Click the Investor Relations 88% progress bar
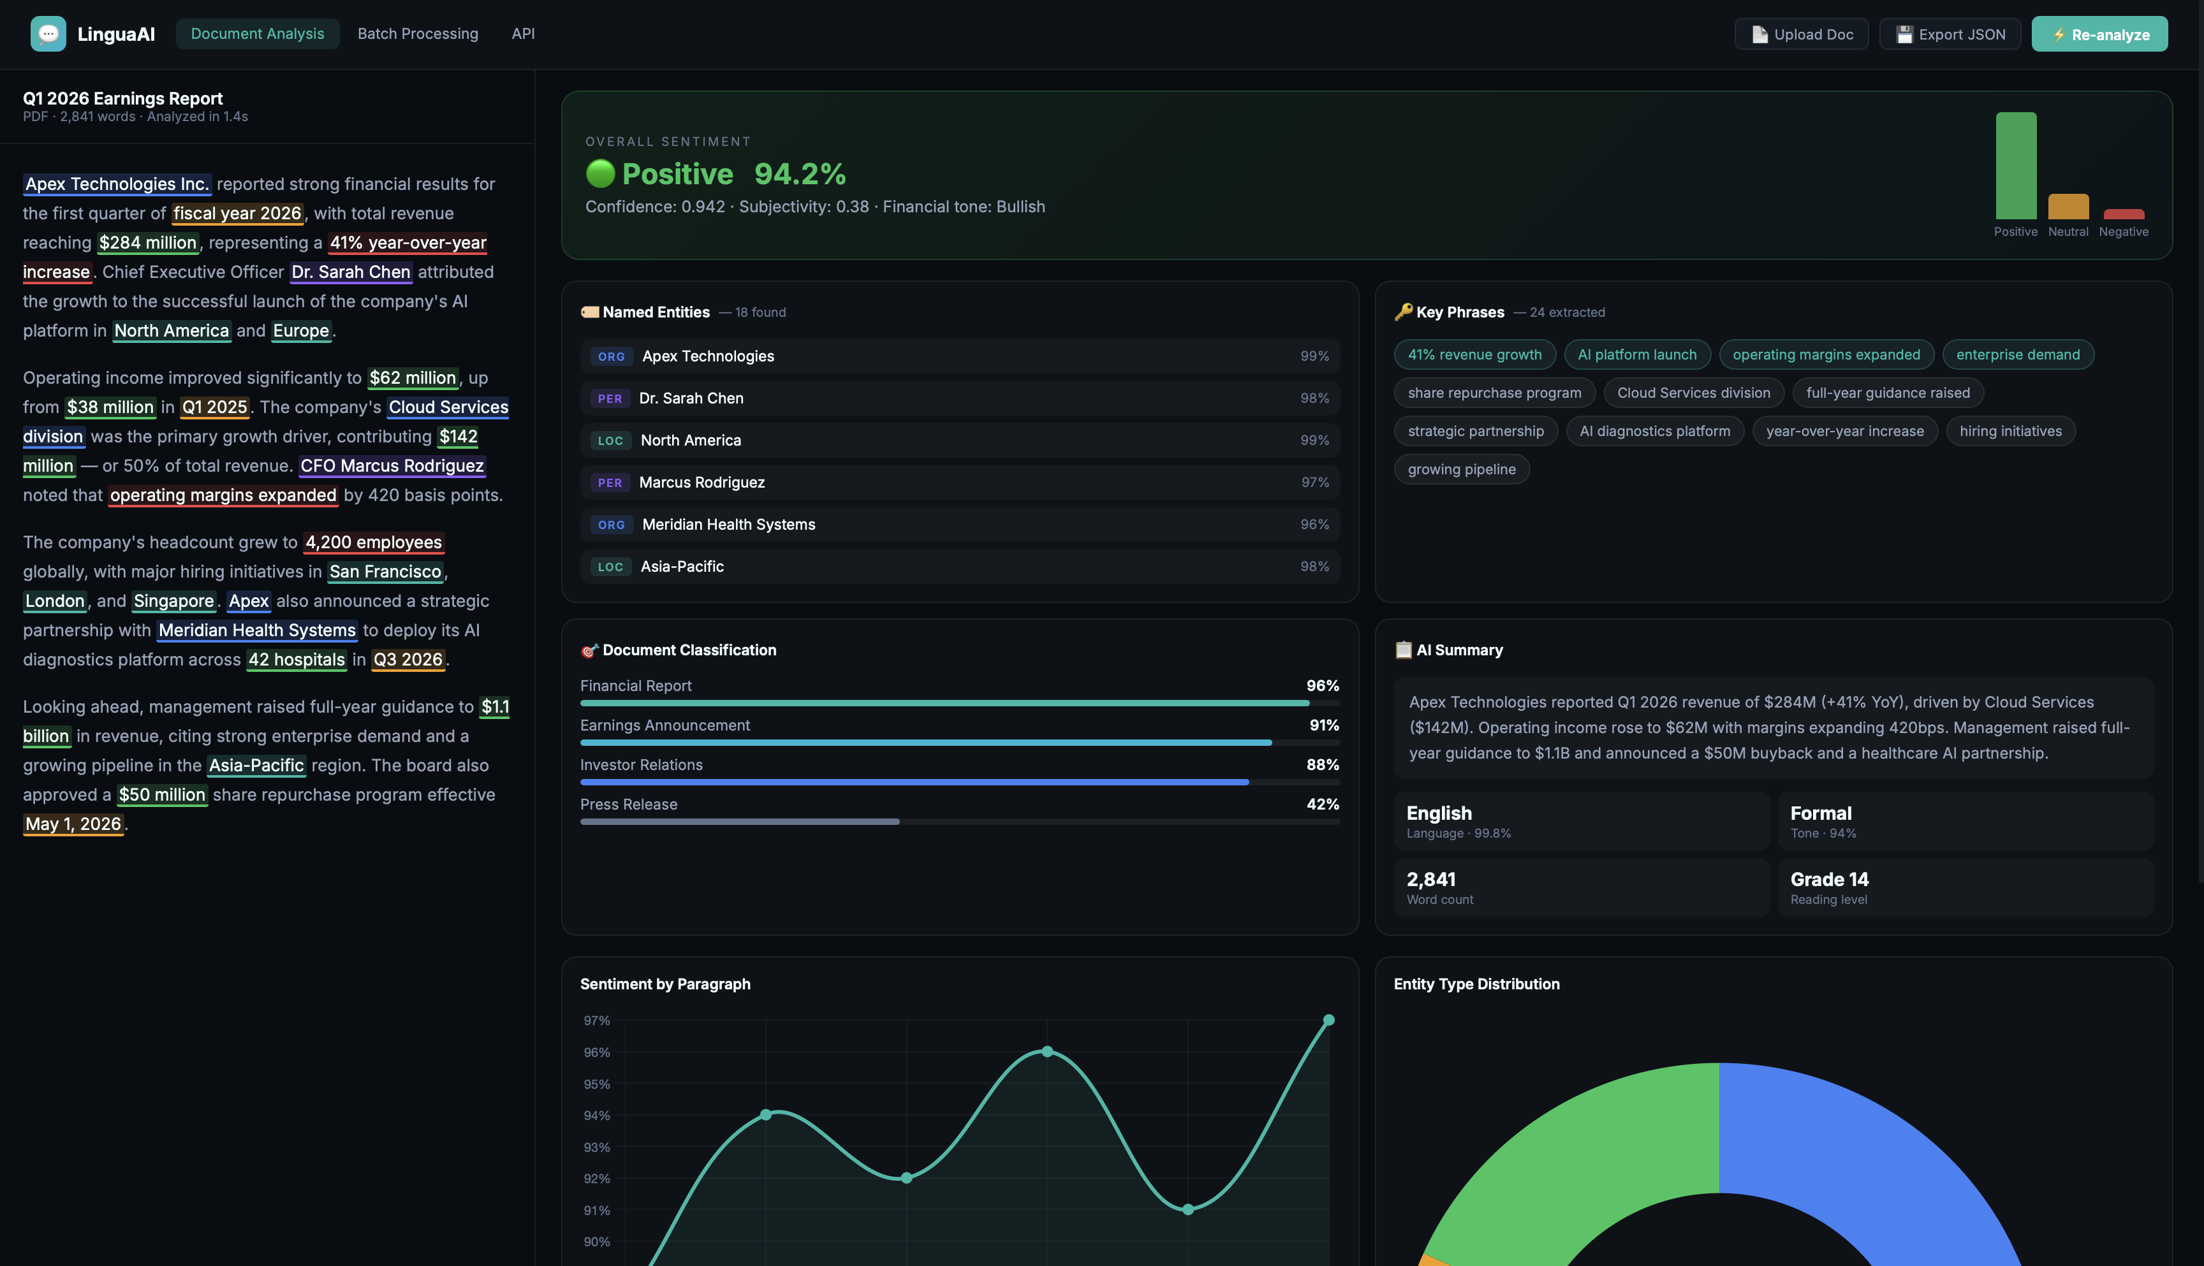Screen dimensions: 2204x1266 [959, 782]
